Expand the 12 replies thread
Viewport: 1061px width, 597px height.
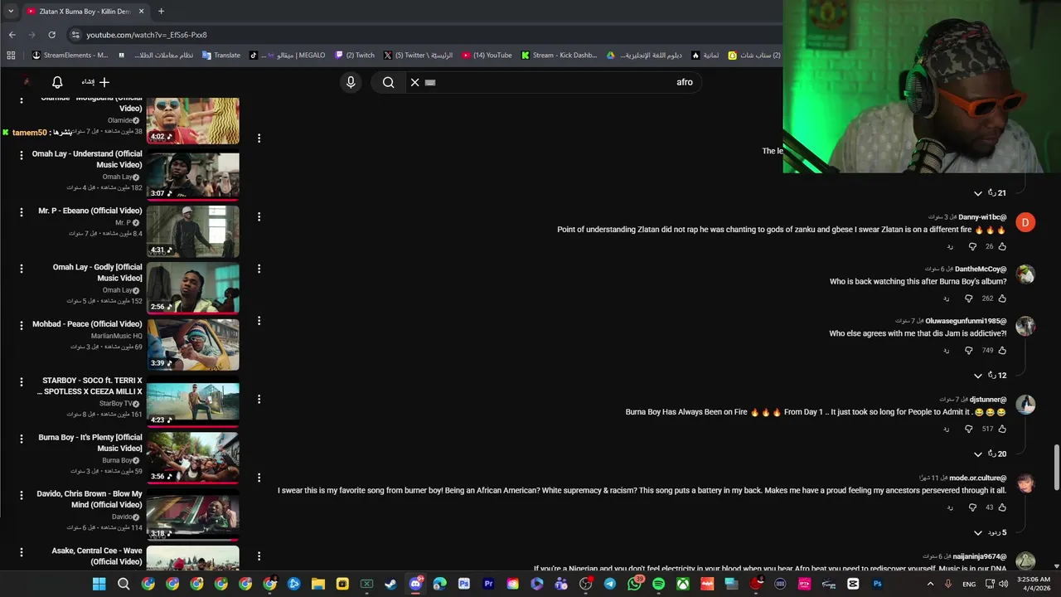[990, 376]
